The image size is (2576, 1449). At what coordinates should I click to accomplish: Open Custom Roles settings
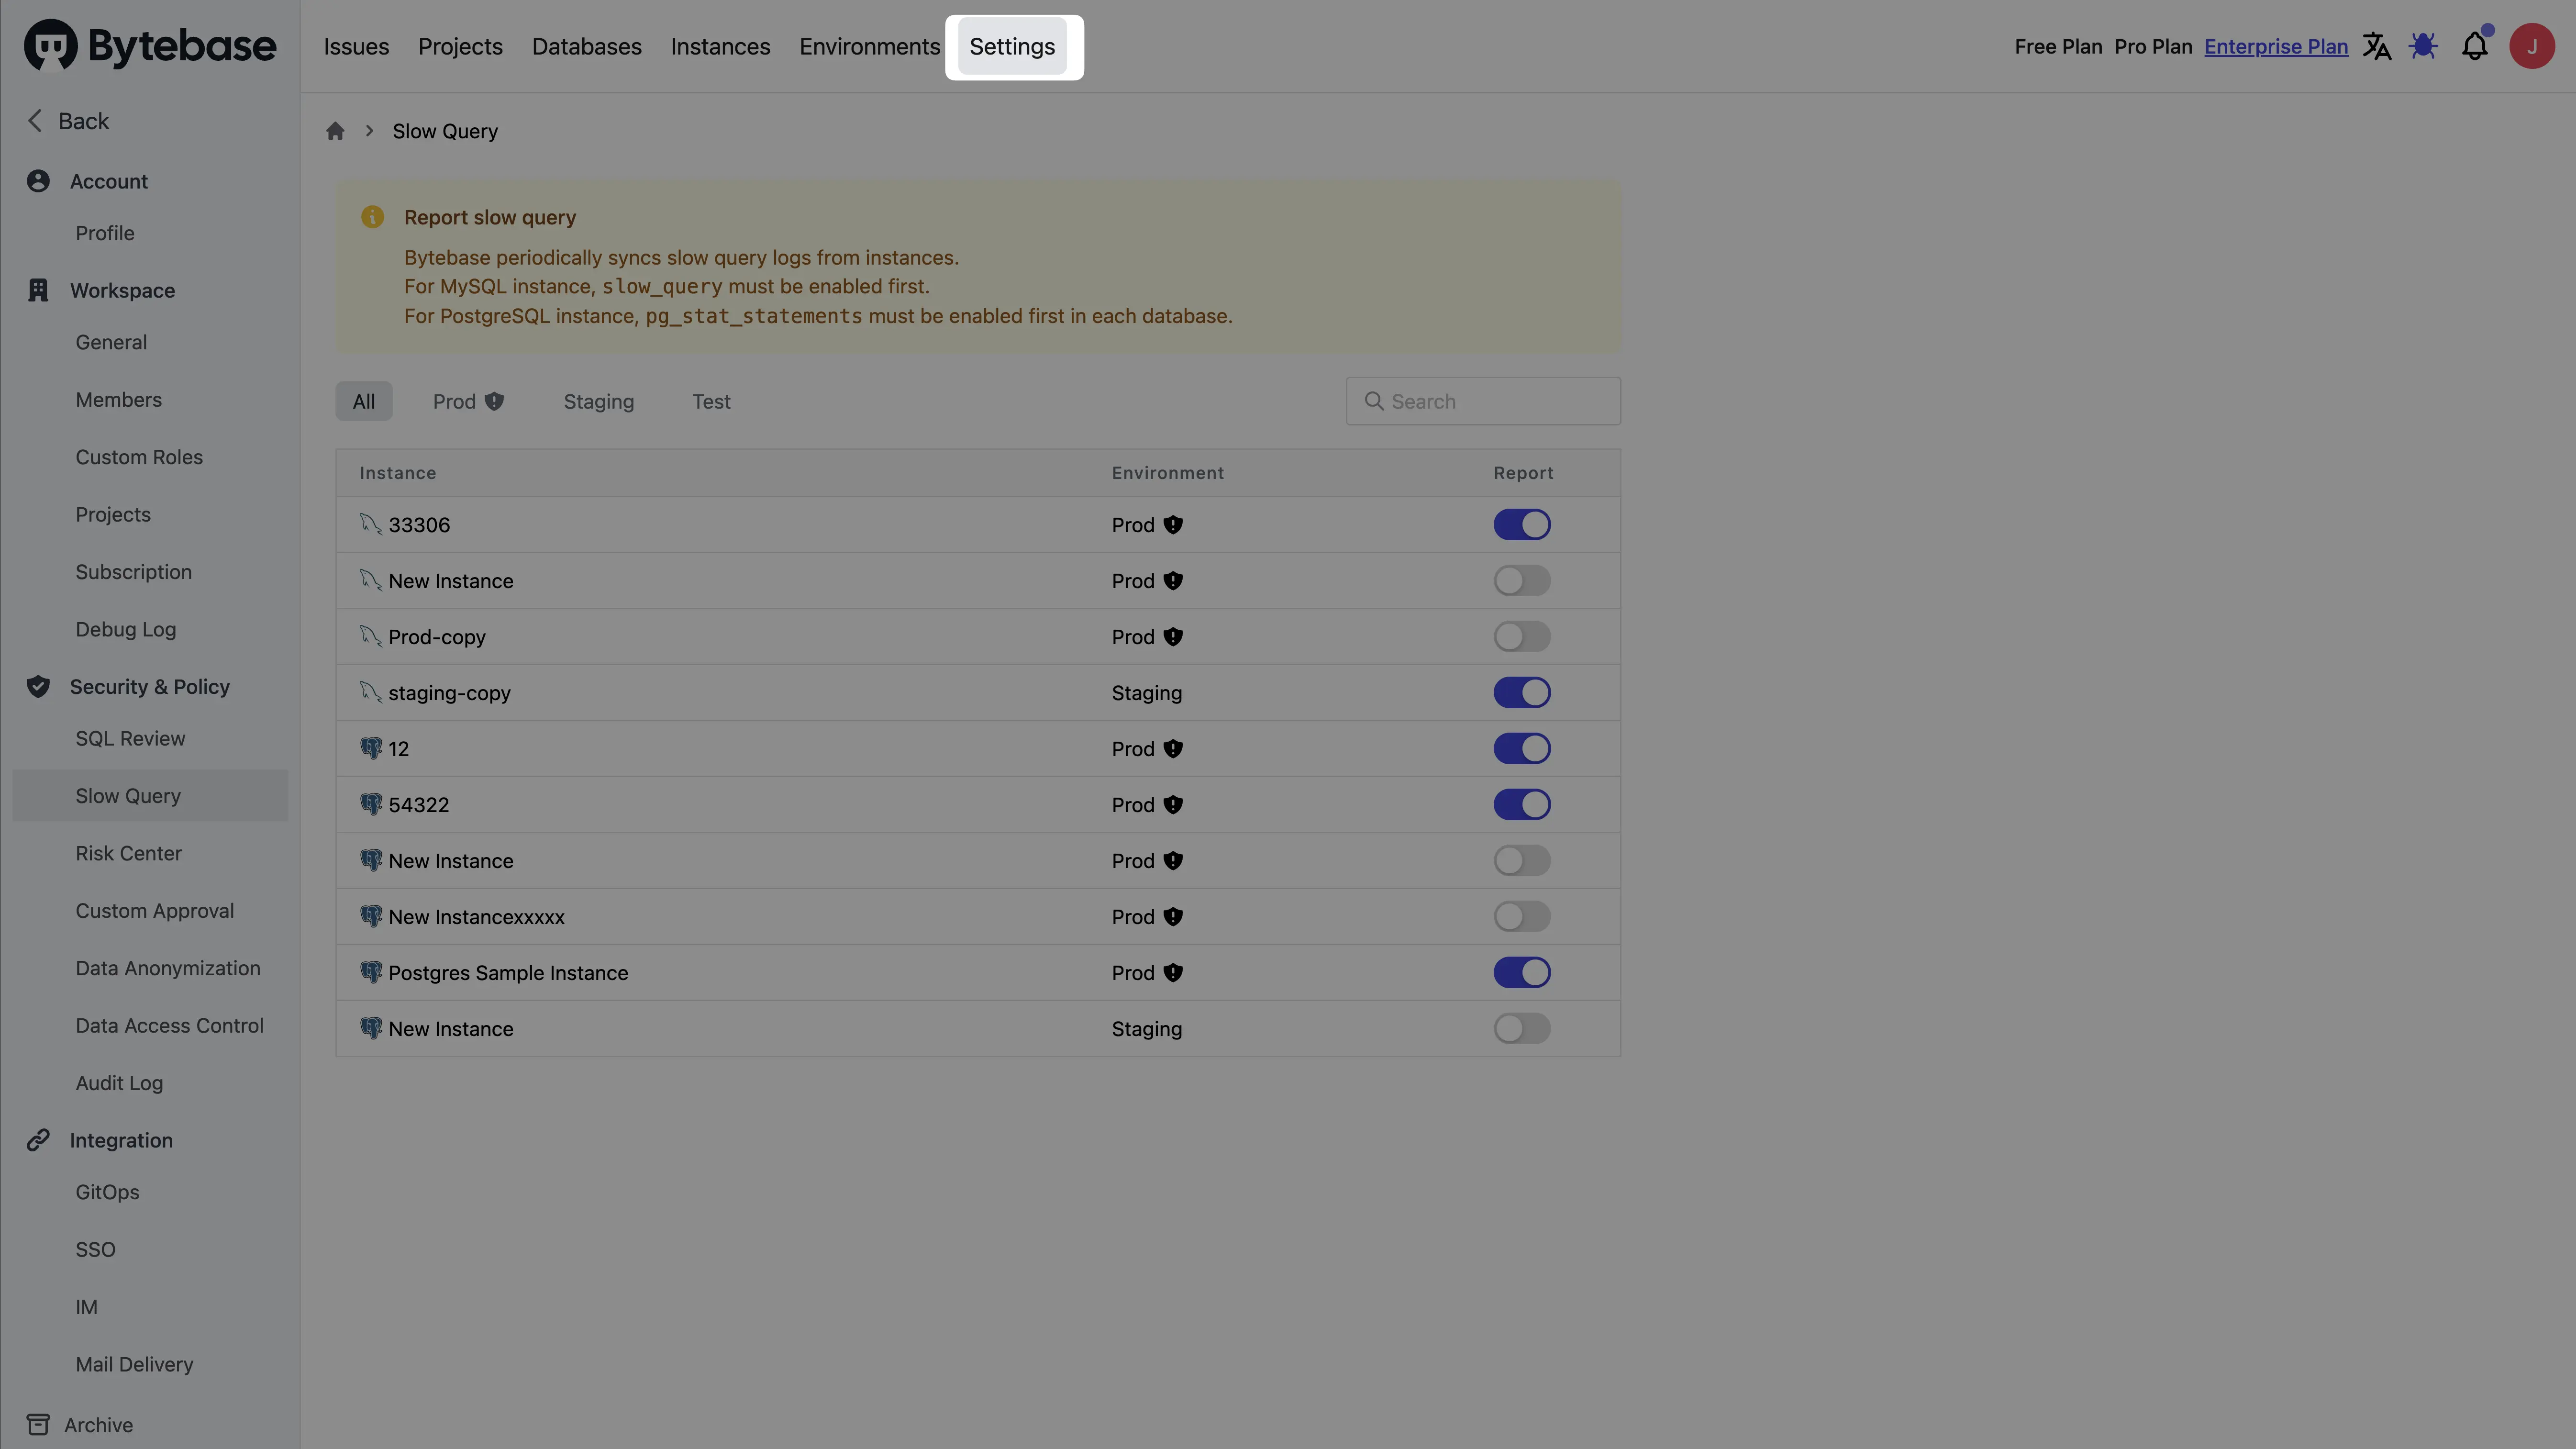139,457
